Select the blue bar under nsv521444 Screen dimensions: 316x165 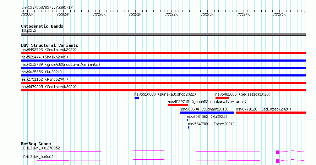point(163,61)
